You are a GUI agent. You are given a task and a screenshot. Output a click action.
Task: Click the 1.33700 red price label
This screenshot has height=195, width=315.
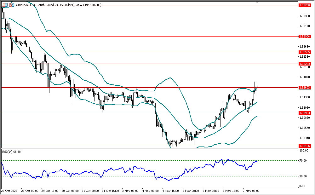pos(305,5)
